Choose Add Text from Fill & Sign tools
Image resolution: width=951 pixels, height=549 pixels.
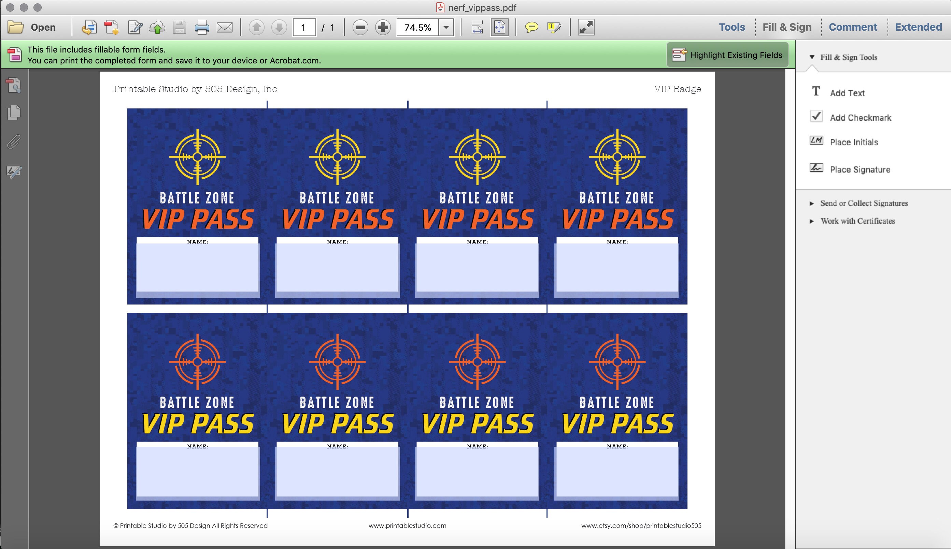pos(847,92)
